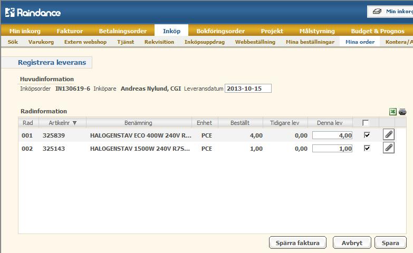Click the Artikelnr column header label
Viewport: 413px width, 253px height.
tap(59, 123)
